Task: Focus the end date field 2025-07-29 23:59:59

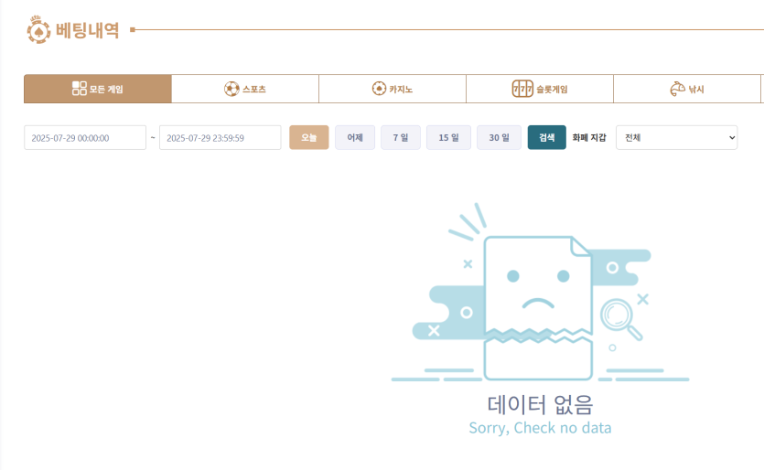Action: tap(220, 137)
